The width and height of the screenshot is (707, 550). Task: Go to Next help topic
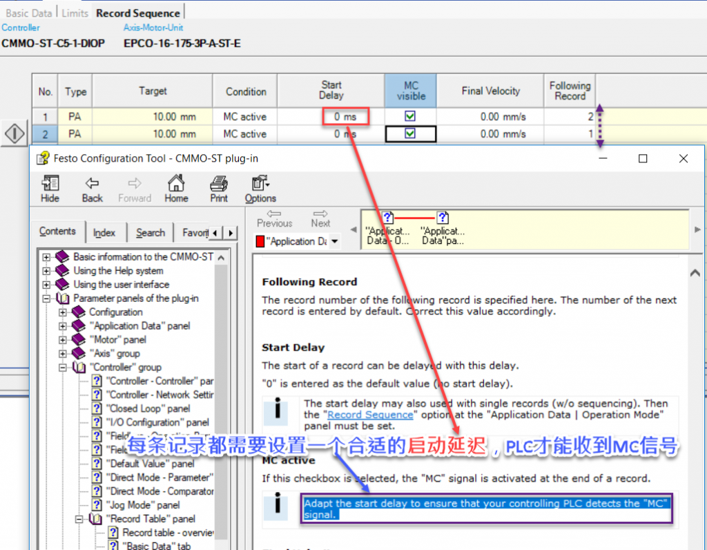click(x=320, y=218)
